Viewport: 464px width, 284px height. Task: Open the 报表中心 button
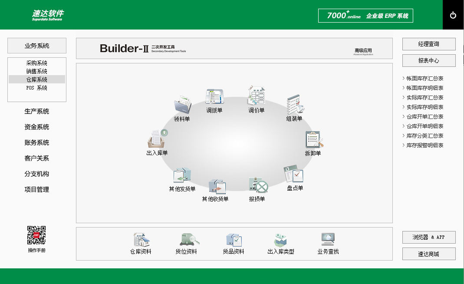(429, 61)
